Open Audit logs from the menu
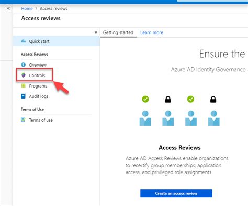The width and height of the screenshot is (248, 206). 39,96
